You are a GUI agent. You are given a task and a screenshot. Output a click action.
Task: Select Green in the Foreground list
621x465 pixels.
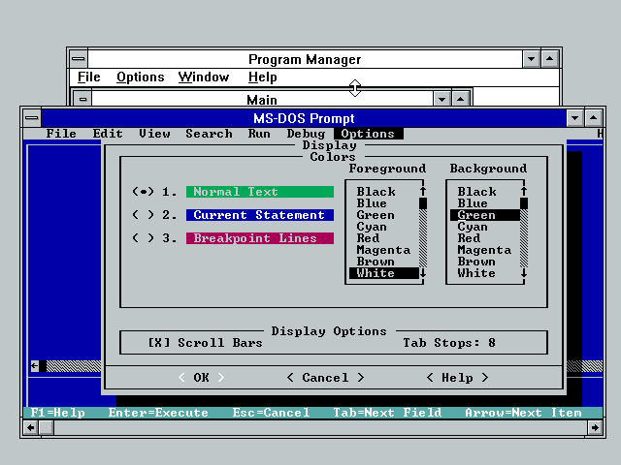[x=383, y=215]
